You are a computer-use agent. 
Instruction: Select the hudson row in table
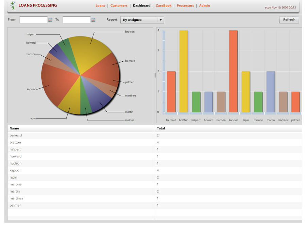click(x=155, y=163)
